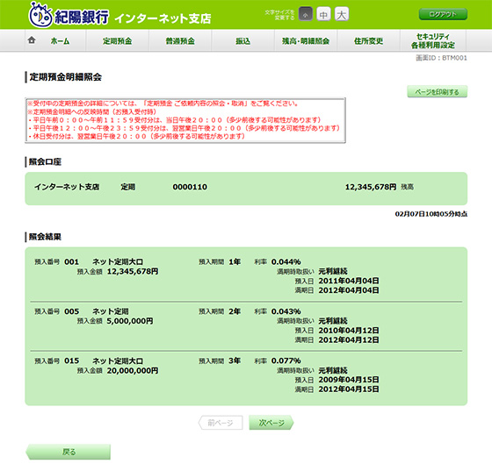Open the 残高・明細照会 menu
The height and width of the screenshot is (471, 492).
coord(306,40)
